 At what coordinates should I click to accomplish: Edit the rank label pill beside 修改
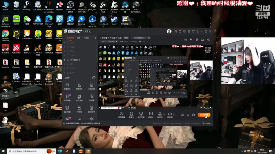coord(141,38)
